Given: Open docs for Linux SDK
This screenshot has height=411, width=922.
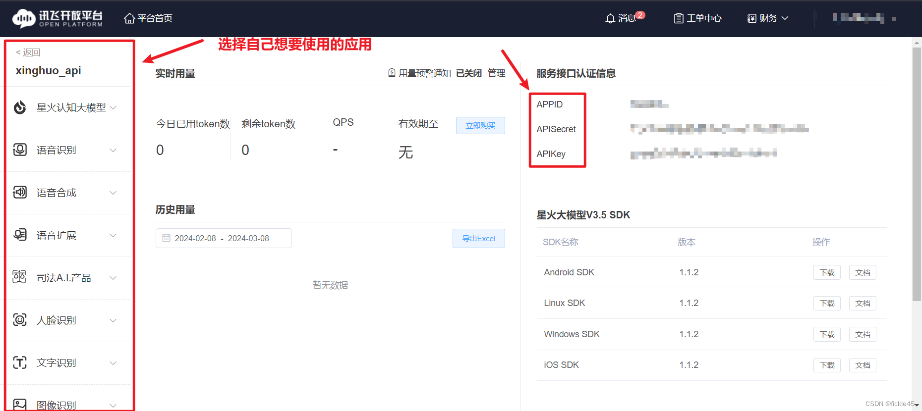Looking at the screenshot, I should [x=863, y=303].
